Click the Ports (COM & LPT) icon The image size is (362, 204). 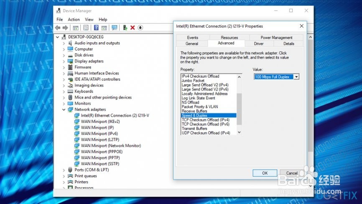point(70,170)
